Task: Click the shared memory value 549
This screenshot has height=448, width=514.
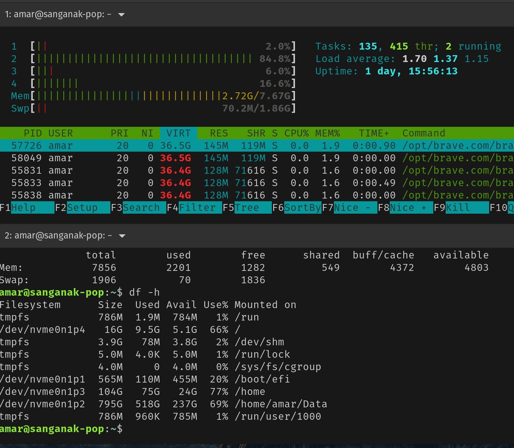Action: point(330,267)
